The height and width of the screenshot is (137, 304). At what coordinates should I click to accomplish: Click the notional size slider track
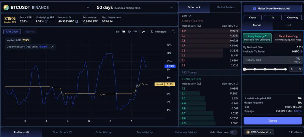coord(264,69)
